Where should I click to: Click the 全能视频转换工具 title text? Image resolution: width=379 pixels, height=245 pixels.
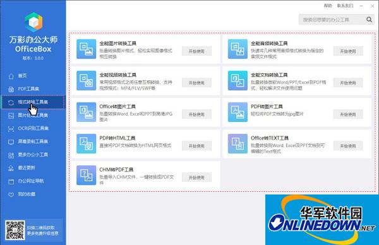pos(118,75)
